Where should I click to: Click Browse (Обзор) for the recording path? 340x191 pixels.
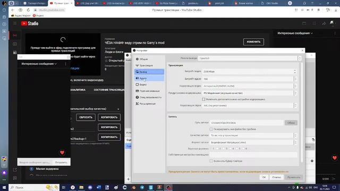pyautogui.click(x=291, y=123)
